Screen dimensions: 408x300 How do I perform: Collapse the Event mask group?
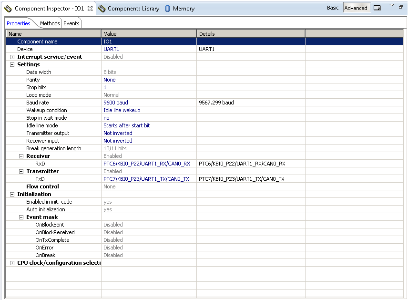tap(21, 217)
